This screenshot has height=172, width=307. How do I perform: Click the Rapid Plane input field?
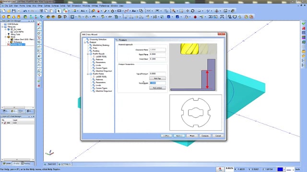point(157,54)
